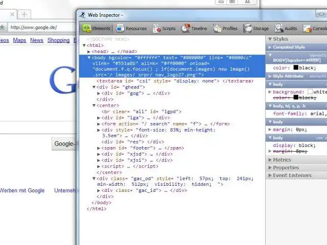Open the Scripts panel icon

(157, 28)
